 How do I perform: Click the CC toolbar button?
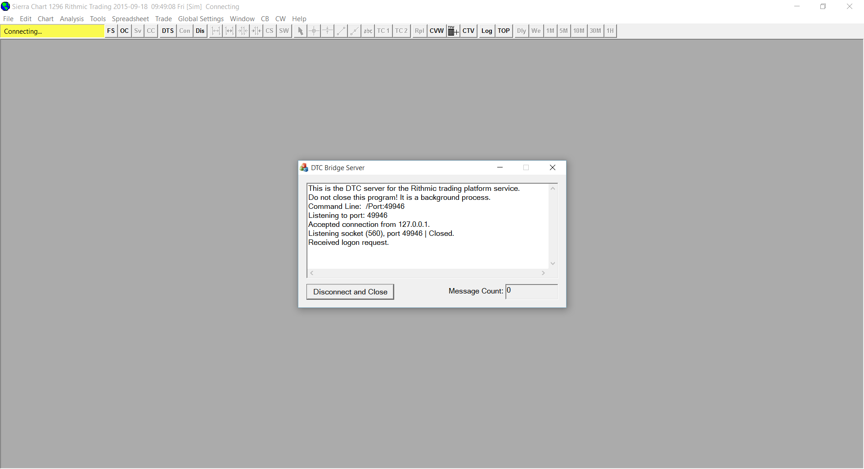pos(151,31)
